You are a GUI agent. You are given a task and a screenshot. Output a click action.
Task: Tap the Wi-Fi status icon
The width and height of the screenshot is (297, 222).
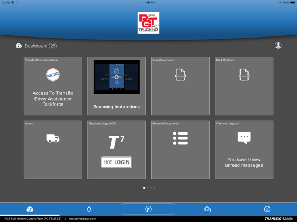coord(13,2)
